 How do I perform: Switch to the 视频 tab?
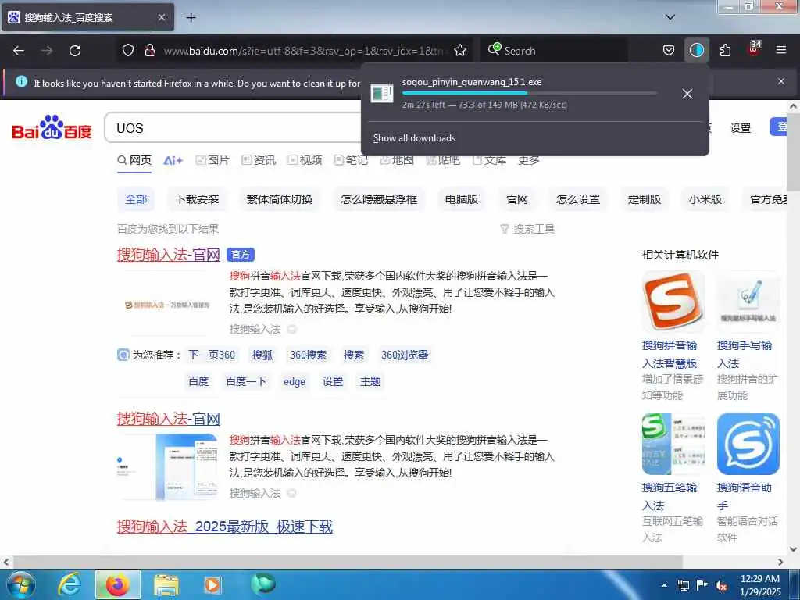tap(305, 161)
